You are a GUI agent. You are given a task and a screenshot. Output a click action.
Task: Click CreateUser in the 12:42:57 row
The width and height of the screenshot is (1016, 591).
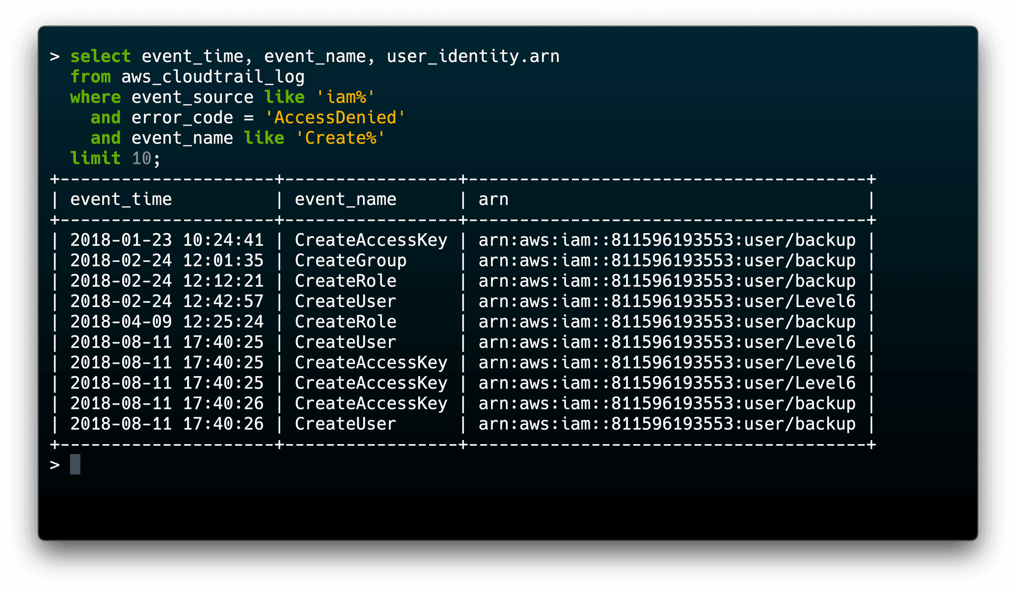pos(346,301)
